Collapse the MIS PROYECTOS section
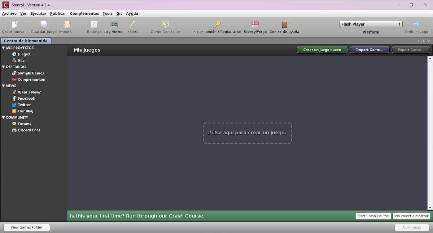Screen dimensions: 433x233 (4, 48)
